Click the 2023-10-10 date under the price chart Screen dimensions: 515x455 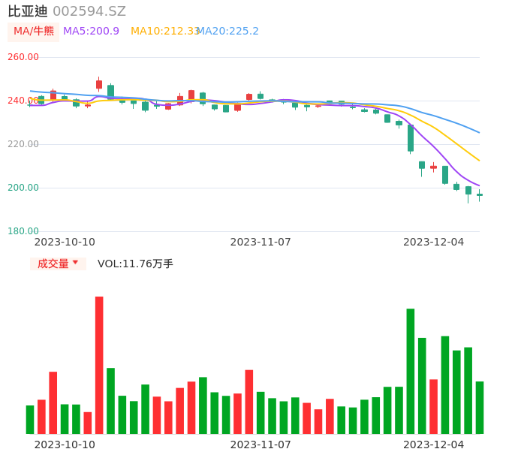click(65, 242)
